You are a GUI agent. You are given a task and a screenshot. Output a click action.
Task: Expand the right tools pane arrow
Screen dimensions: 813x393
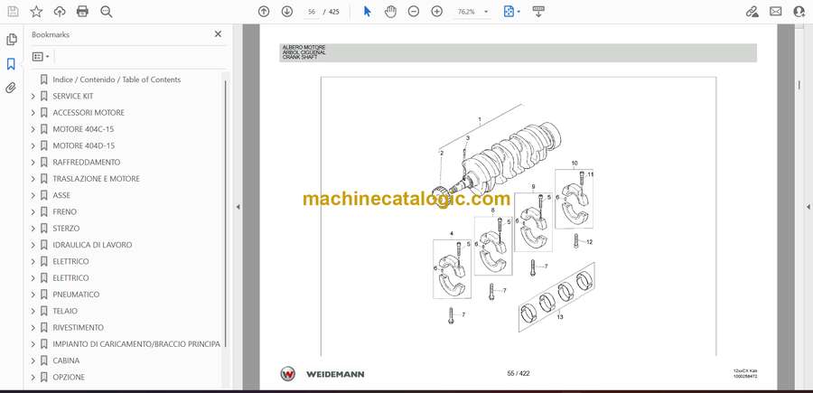pyautogui.click(x=808, y=207)
